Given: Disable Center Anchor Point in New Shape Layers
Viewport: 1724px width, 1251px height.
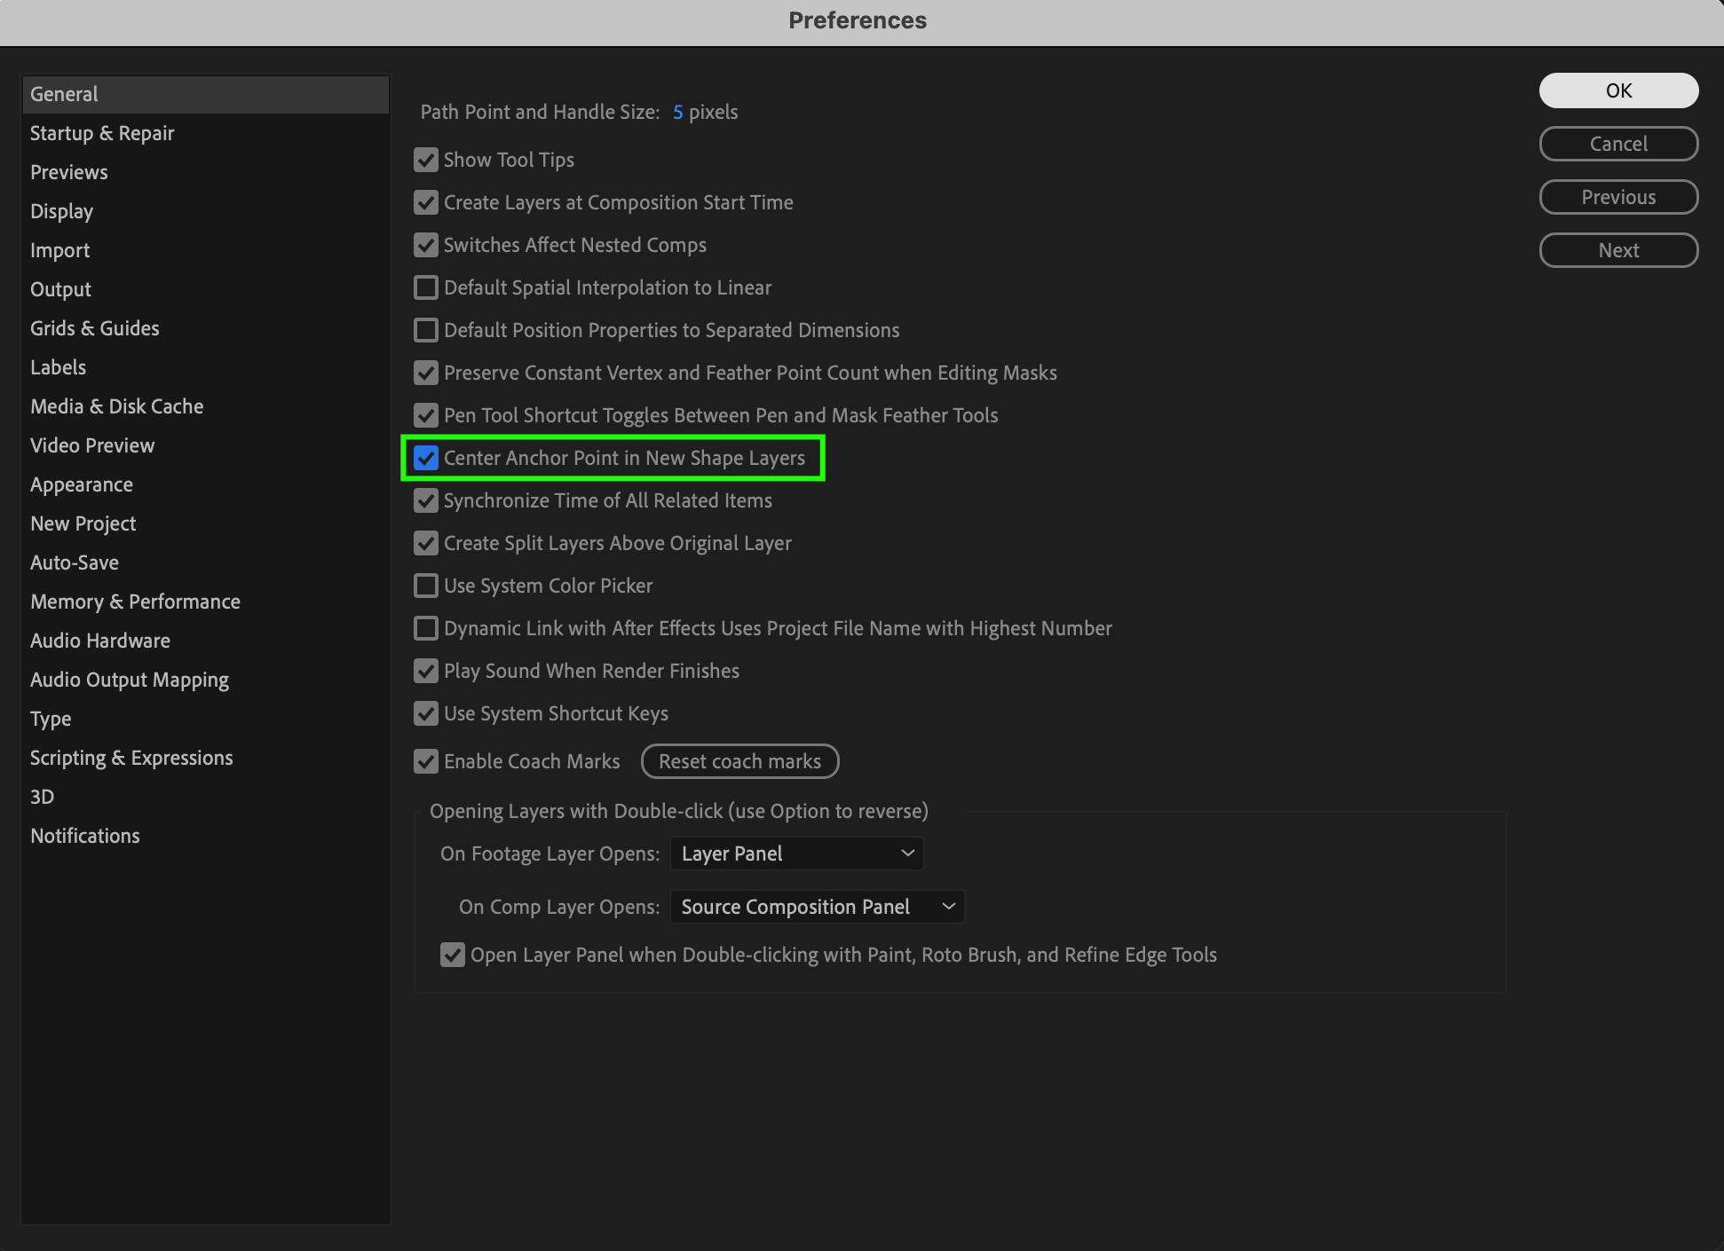Looking at the screenshot, I should coord(426,458).
